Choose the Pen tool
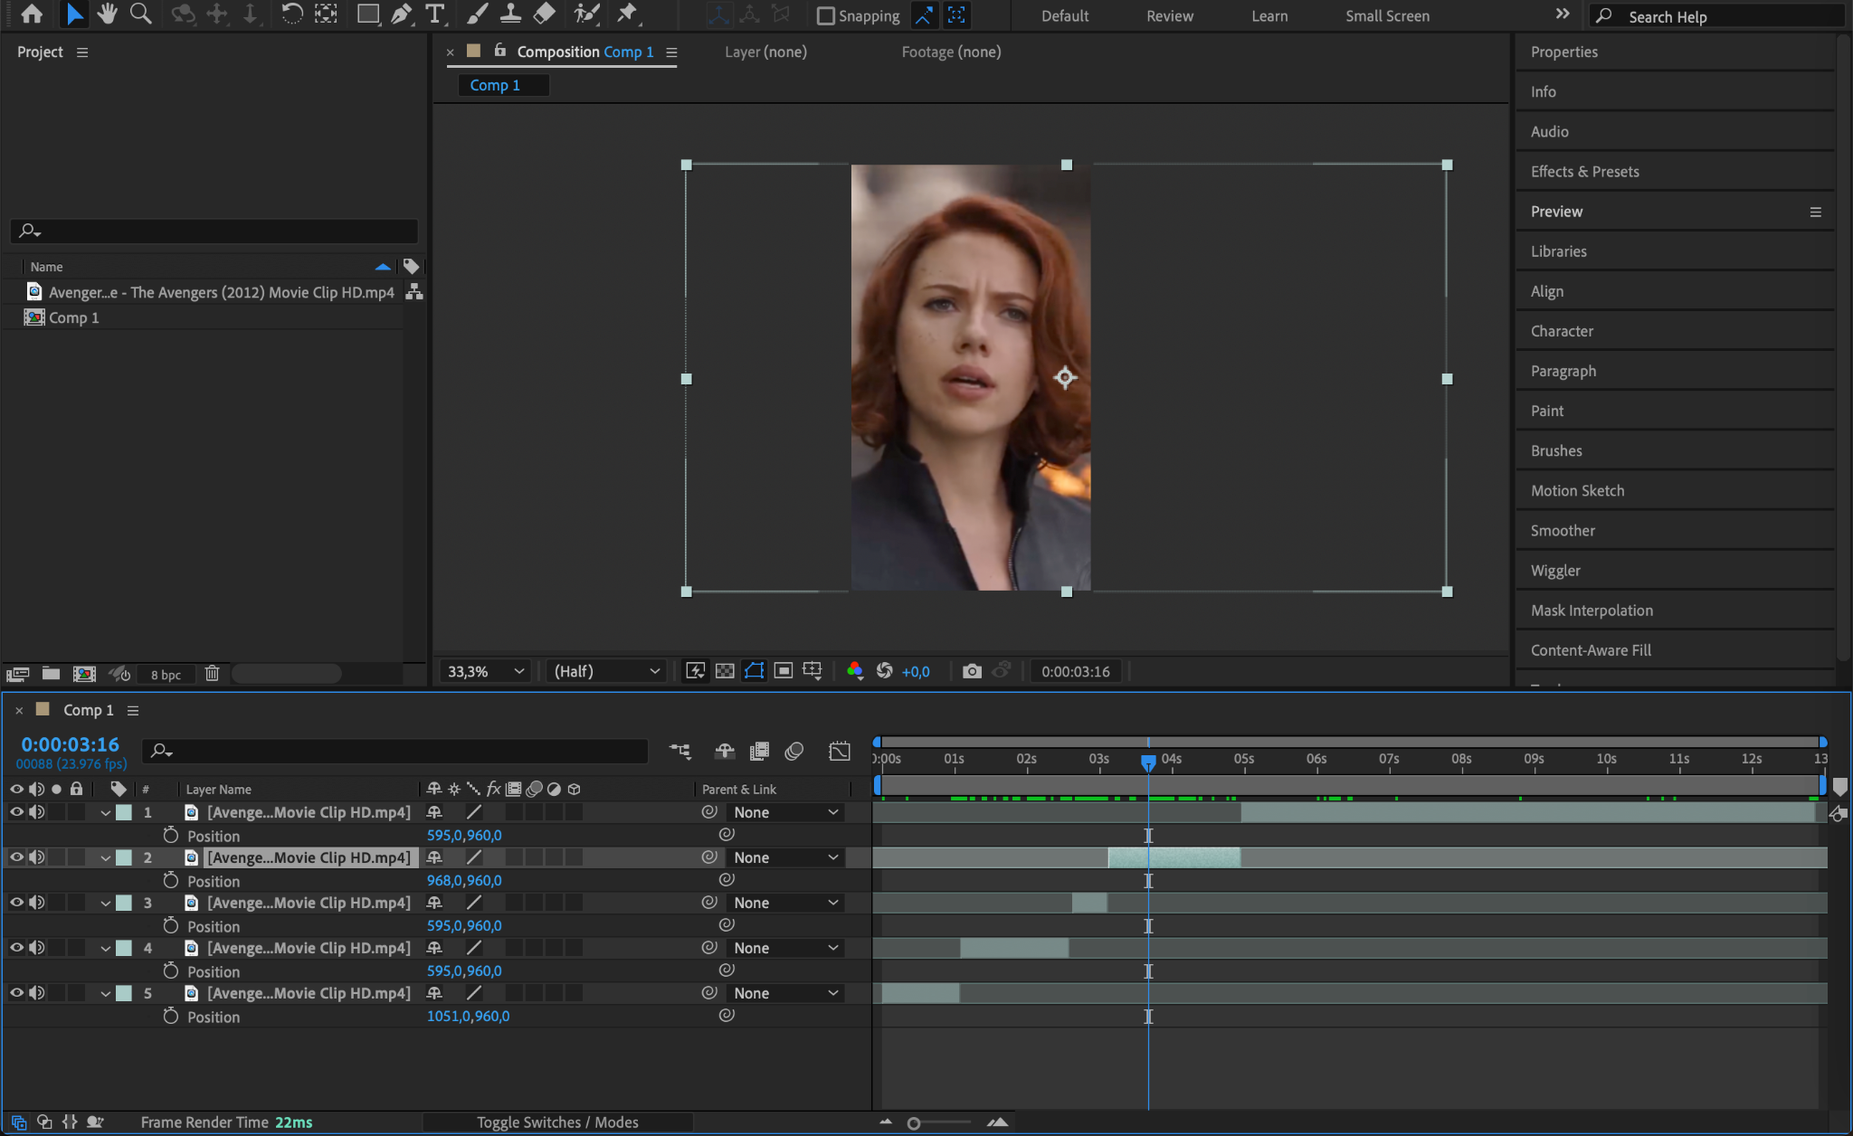The image size is (1853, 1136). pyautogui.click(x=402, y=14)
